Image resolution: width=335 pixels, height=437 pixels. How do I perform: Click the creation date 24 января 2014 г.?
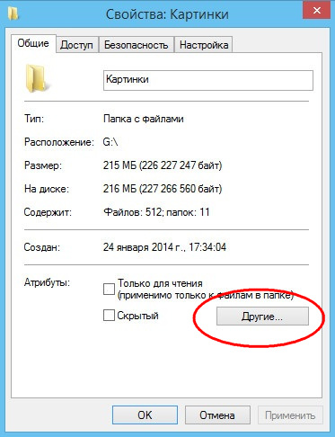[164, 247]
